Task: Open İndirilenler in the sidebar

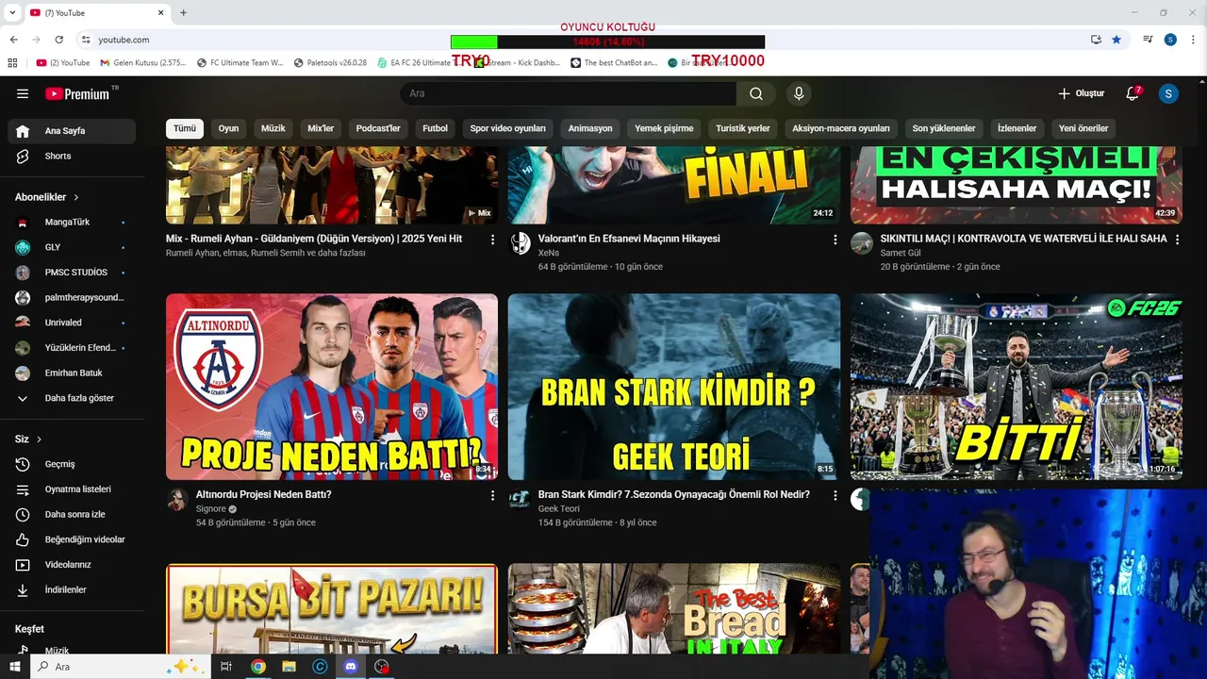Action: [72, 589]
